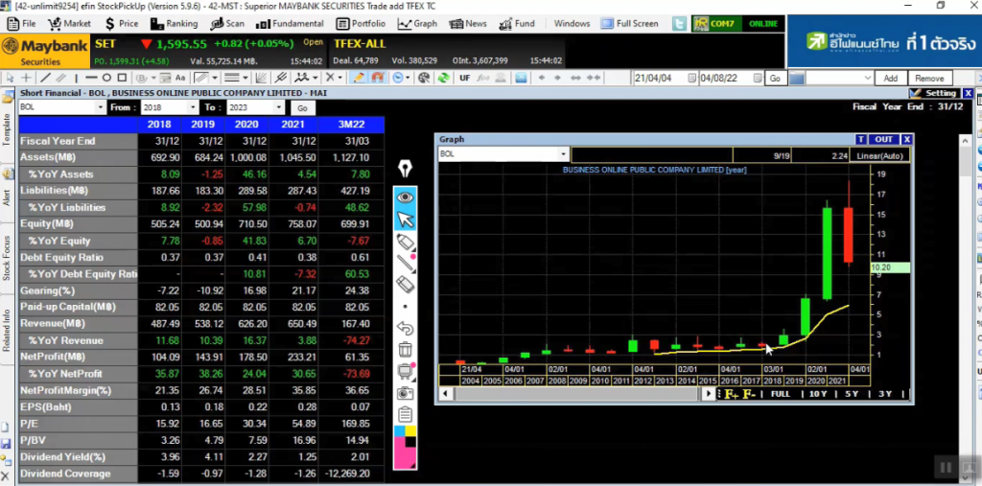Toggle the eye visibility in annotation bar
982x486 pixels.
click(x=406, y=197)
